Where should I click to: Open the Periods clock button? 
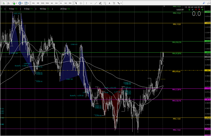coord(20,3)
